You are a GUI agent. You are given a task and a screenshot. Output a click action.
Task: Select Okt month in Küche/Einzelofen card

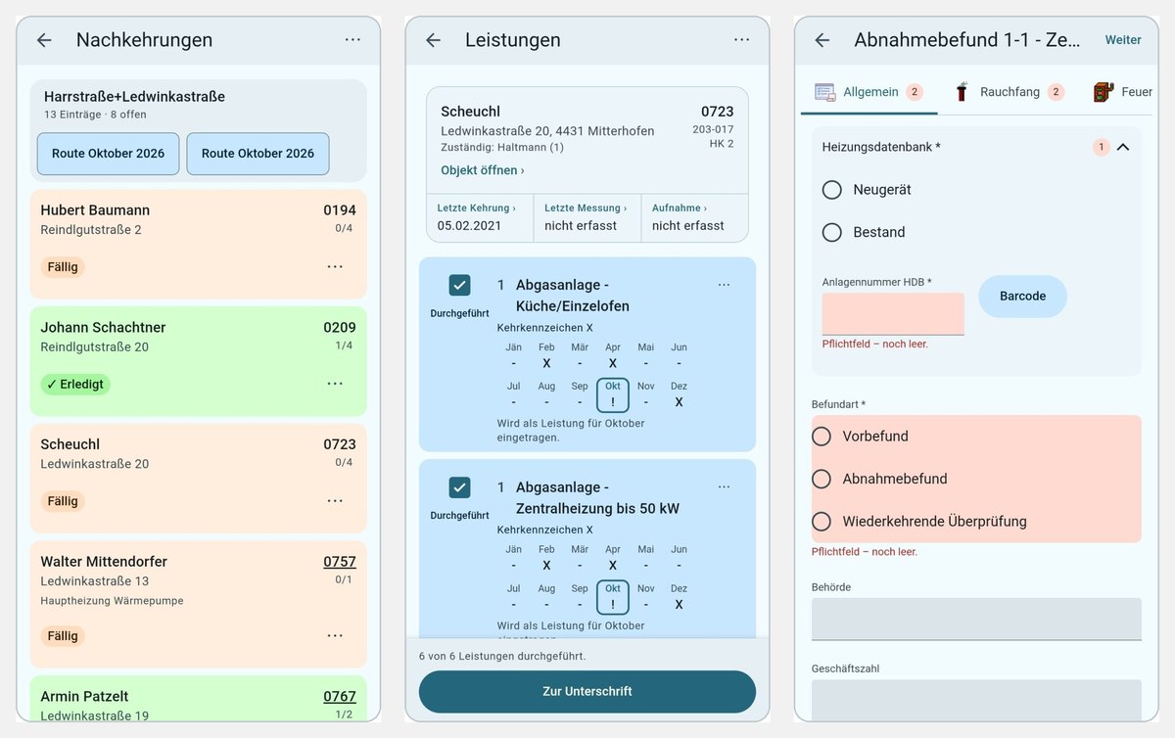[x=613, y=395]
